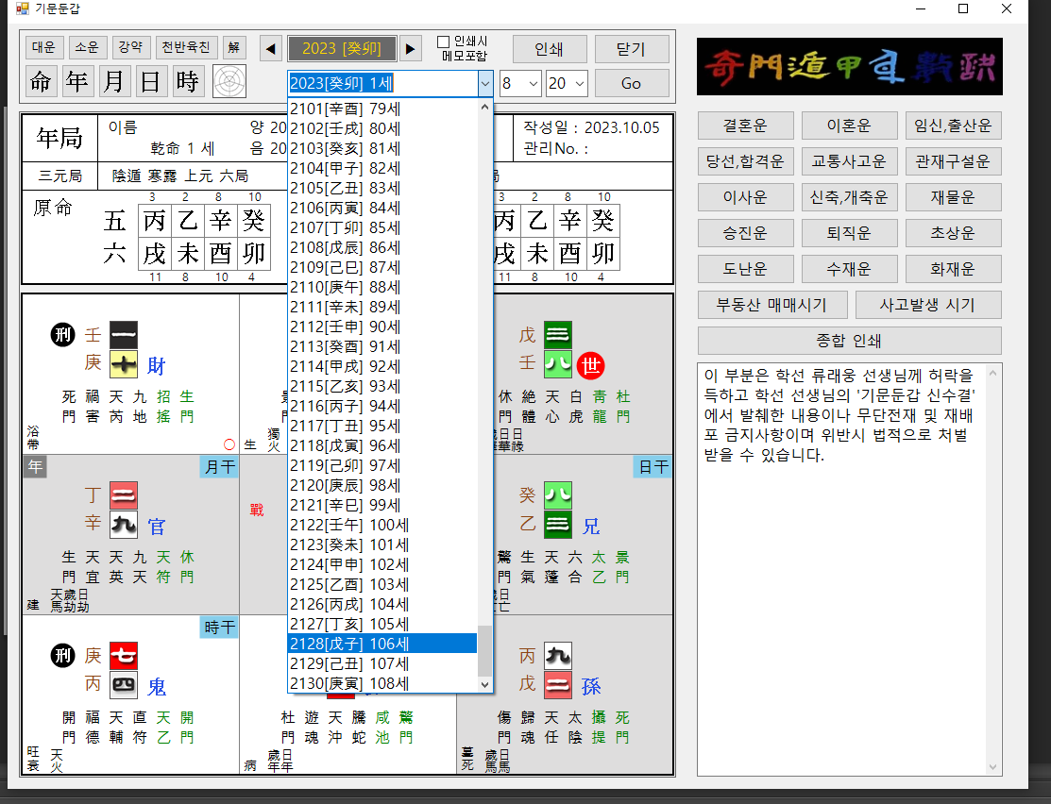
Task: Advance to next year with right arrow
Action: 411,49
